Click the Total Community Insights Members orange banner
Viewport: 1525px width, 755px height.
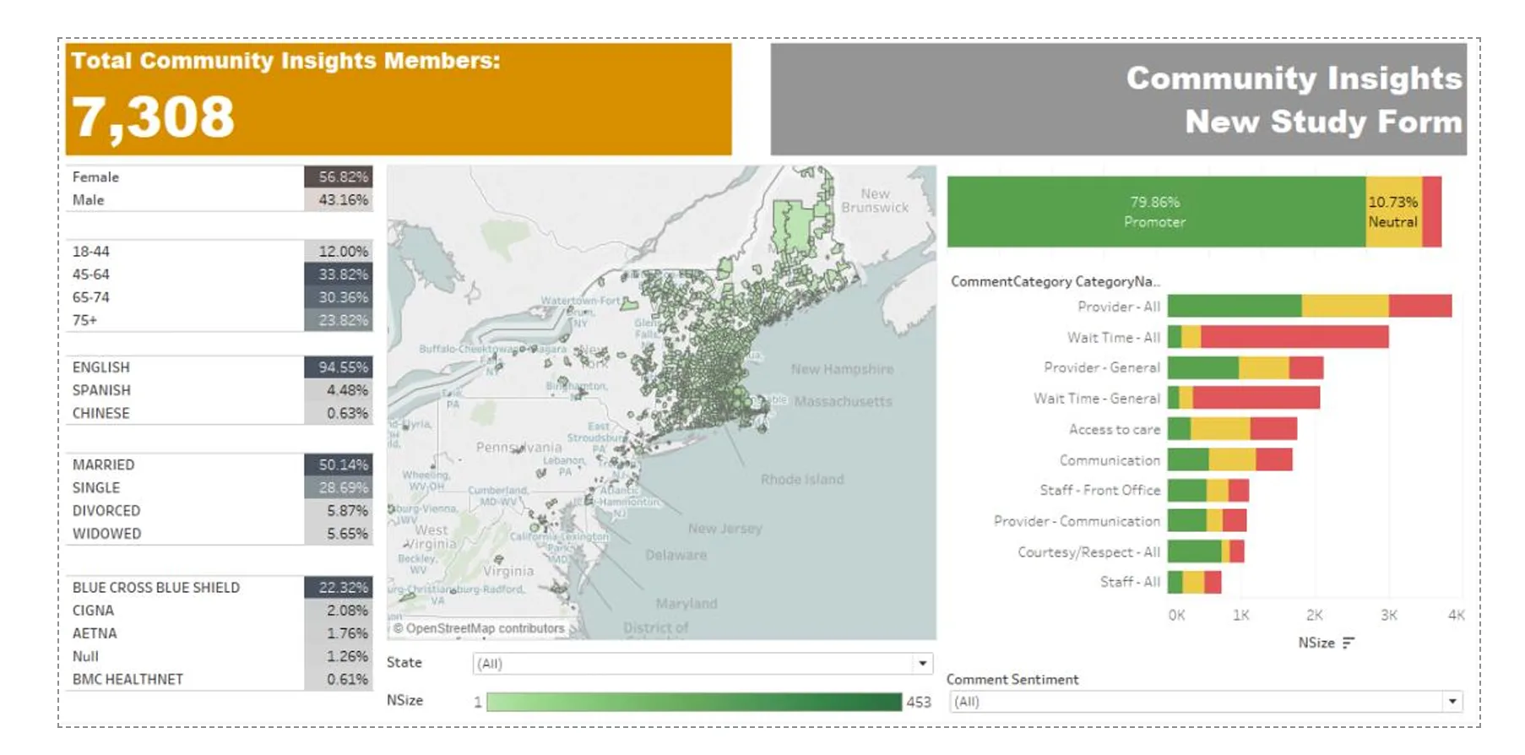coord(398,99)
